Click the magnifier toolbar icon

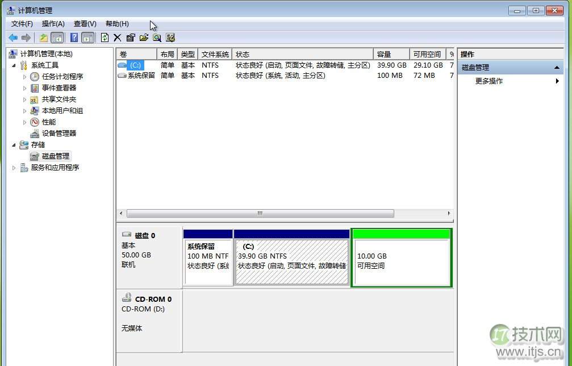[x=157, y=38]
